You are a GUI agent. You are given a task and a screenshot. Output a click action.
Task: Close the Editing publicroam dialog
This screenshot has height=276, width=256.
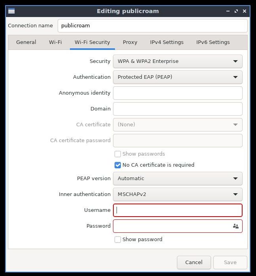[x=245, y=11]
